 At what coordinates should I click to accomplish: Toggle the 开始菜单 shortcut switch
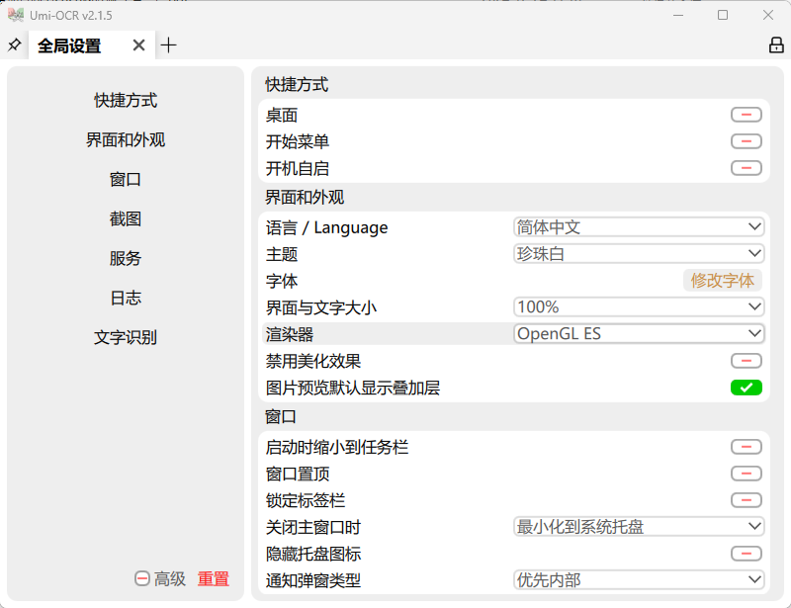[x=747, y=141]
